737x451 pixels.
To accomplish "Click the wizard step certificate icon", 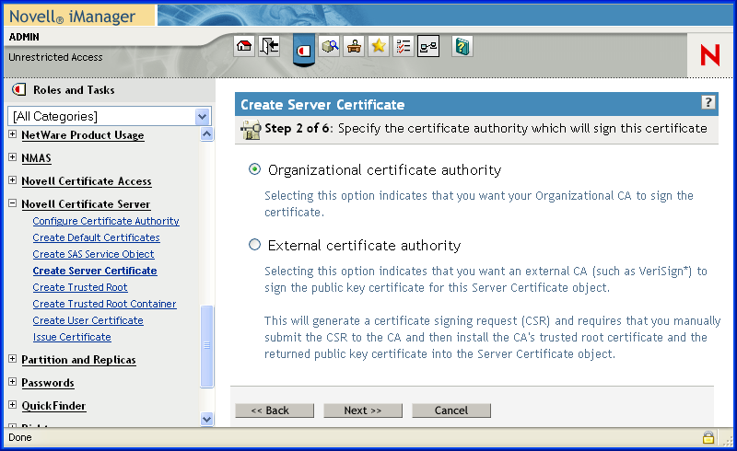I will point(251,130).
